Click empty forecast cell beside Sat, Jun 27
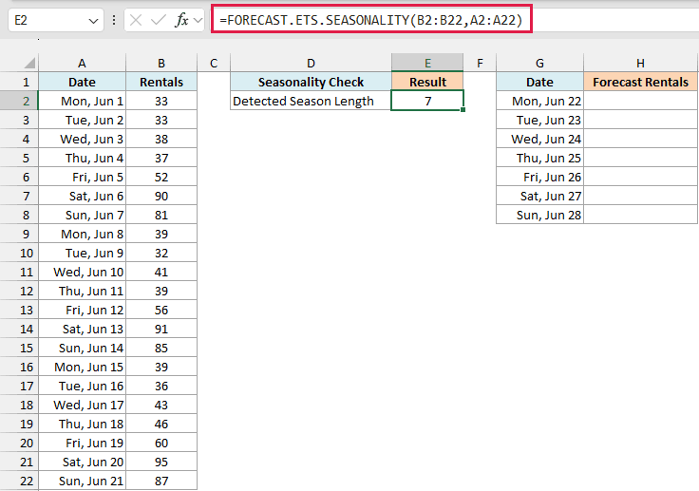This screenshot has height=491, width=699. [x=641, y=197]
